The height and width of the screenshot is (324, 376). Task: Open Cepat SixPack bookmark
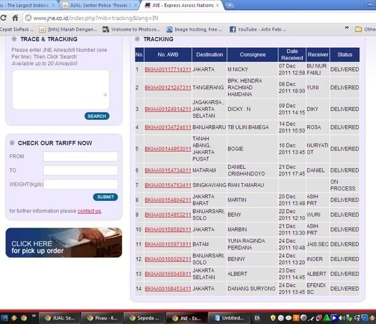point(17,29)
